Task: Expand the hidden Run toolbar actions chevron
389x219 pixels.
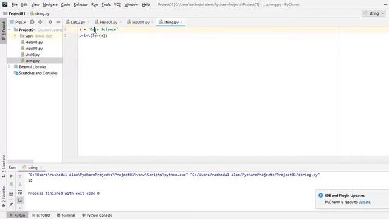Action: coord(20,208)
